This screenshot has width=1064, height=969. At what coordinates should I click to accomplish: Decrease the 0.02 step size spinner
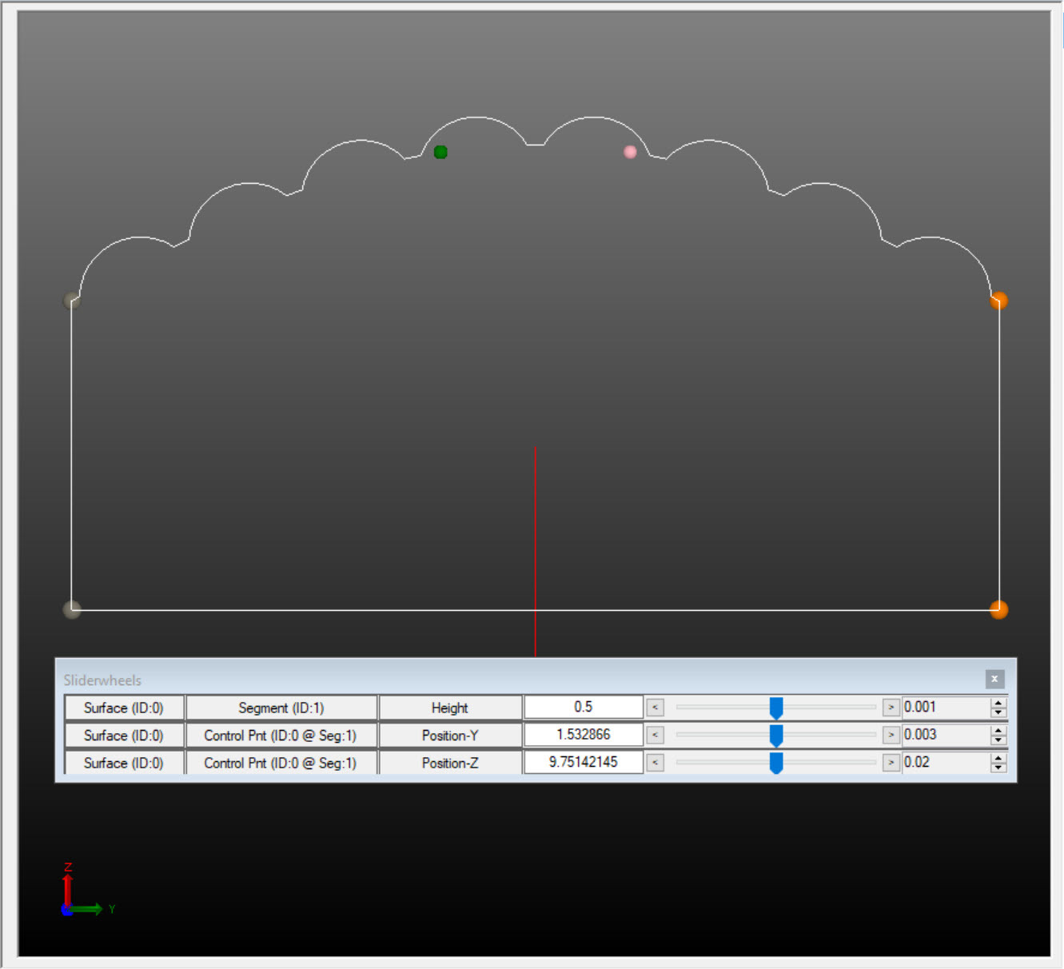coord(998,768)
